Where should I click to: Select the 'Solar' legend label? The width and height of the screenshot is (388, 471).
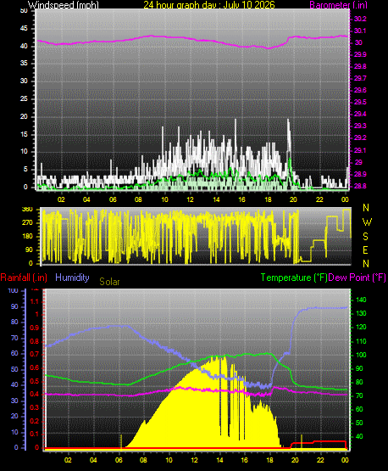click(x=109, y=282)
